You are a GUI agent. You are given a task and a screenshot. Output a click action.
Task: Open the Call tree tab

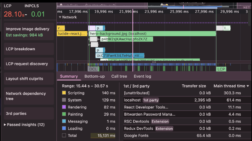pyautogui.click(x=119, y=76)
